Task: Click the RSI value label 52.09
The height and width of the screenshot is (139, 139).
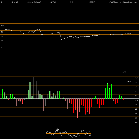Action: coord(128,34)
